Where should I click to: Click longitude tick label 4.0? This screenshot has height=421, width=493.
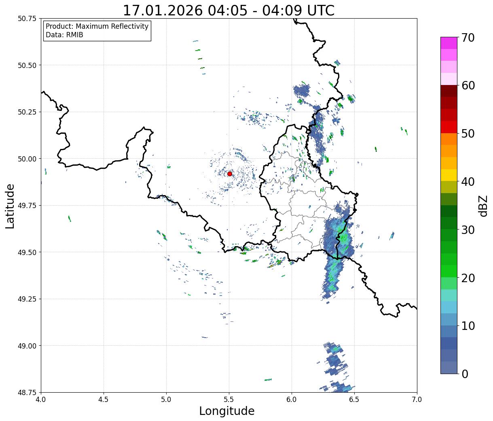(x=41, y=399)
